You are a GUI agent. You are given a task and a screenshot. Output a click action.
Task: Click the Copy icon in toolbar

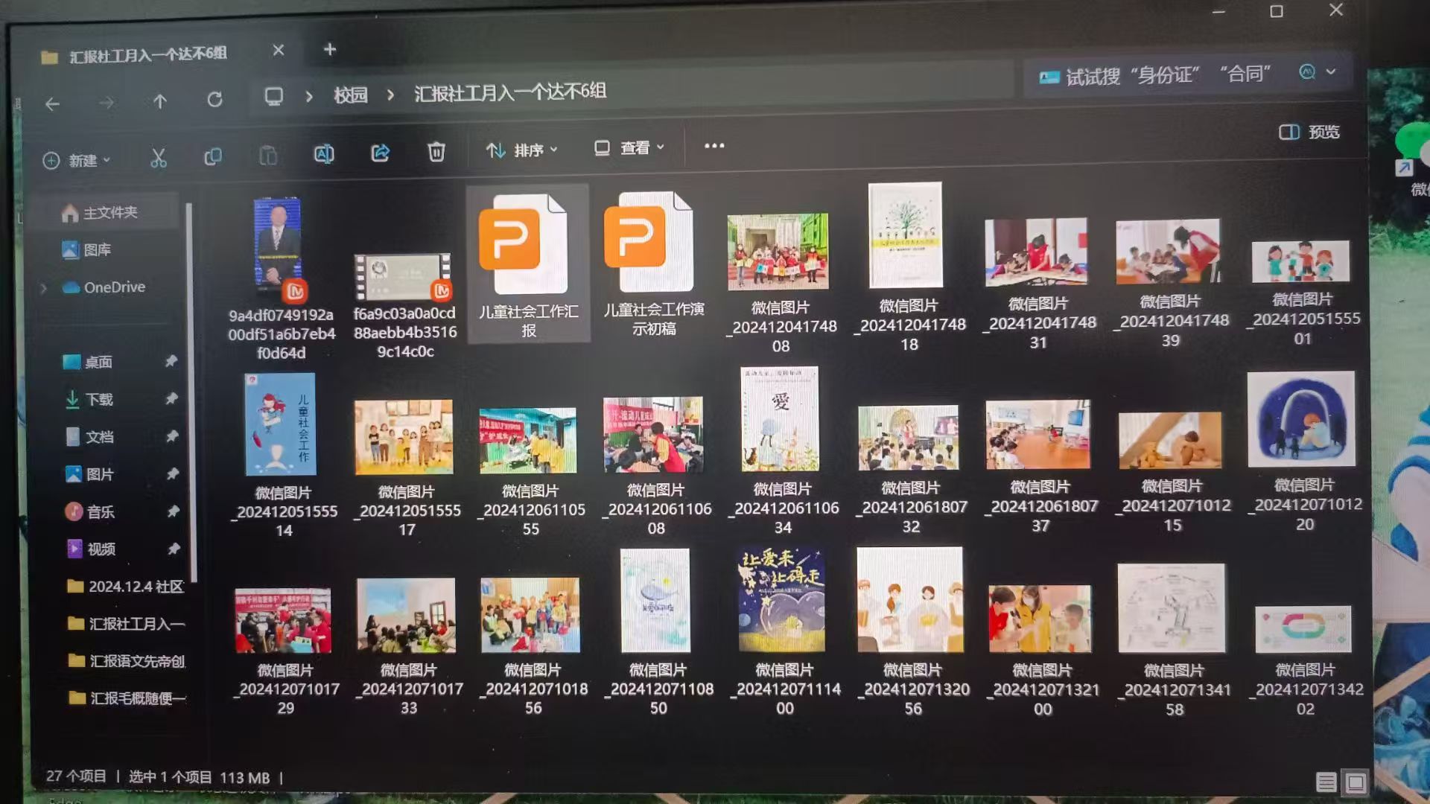pyautogui.click(x=213, y=156)
